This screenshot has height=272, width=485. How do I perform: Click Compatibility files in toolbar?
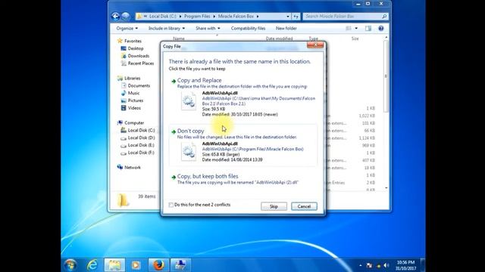point(248,29)
